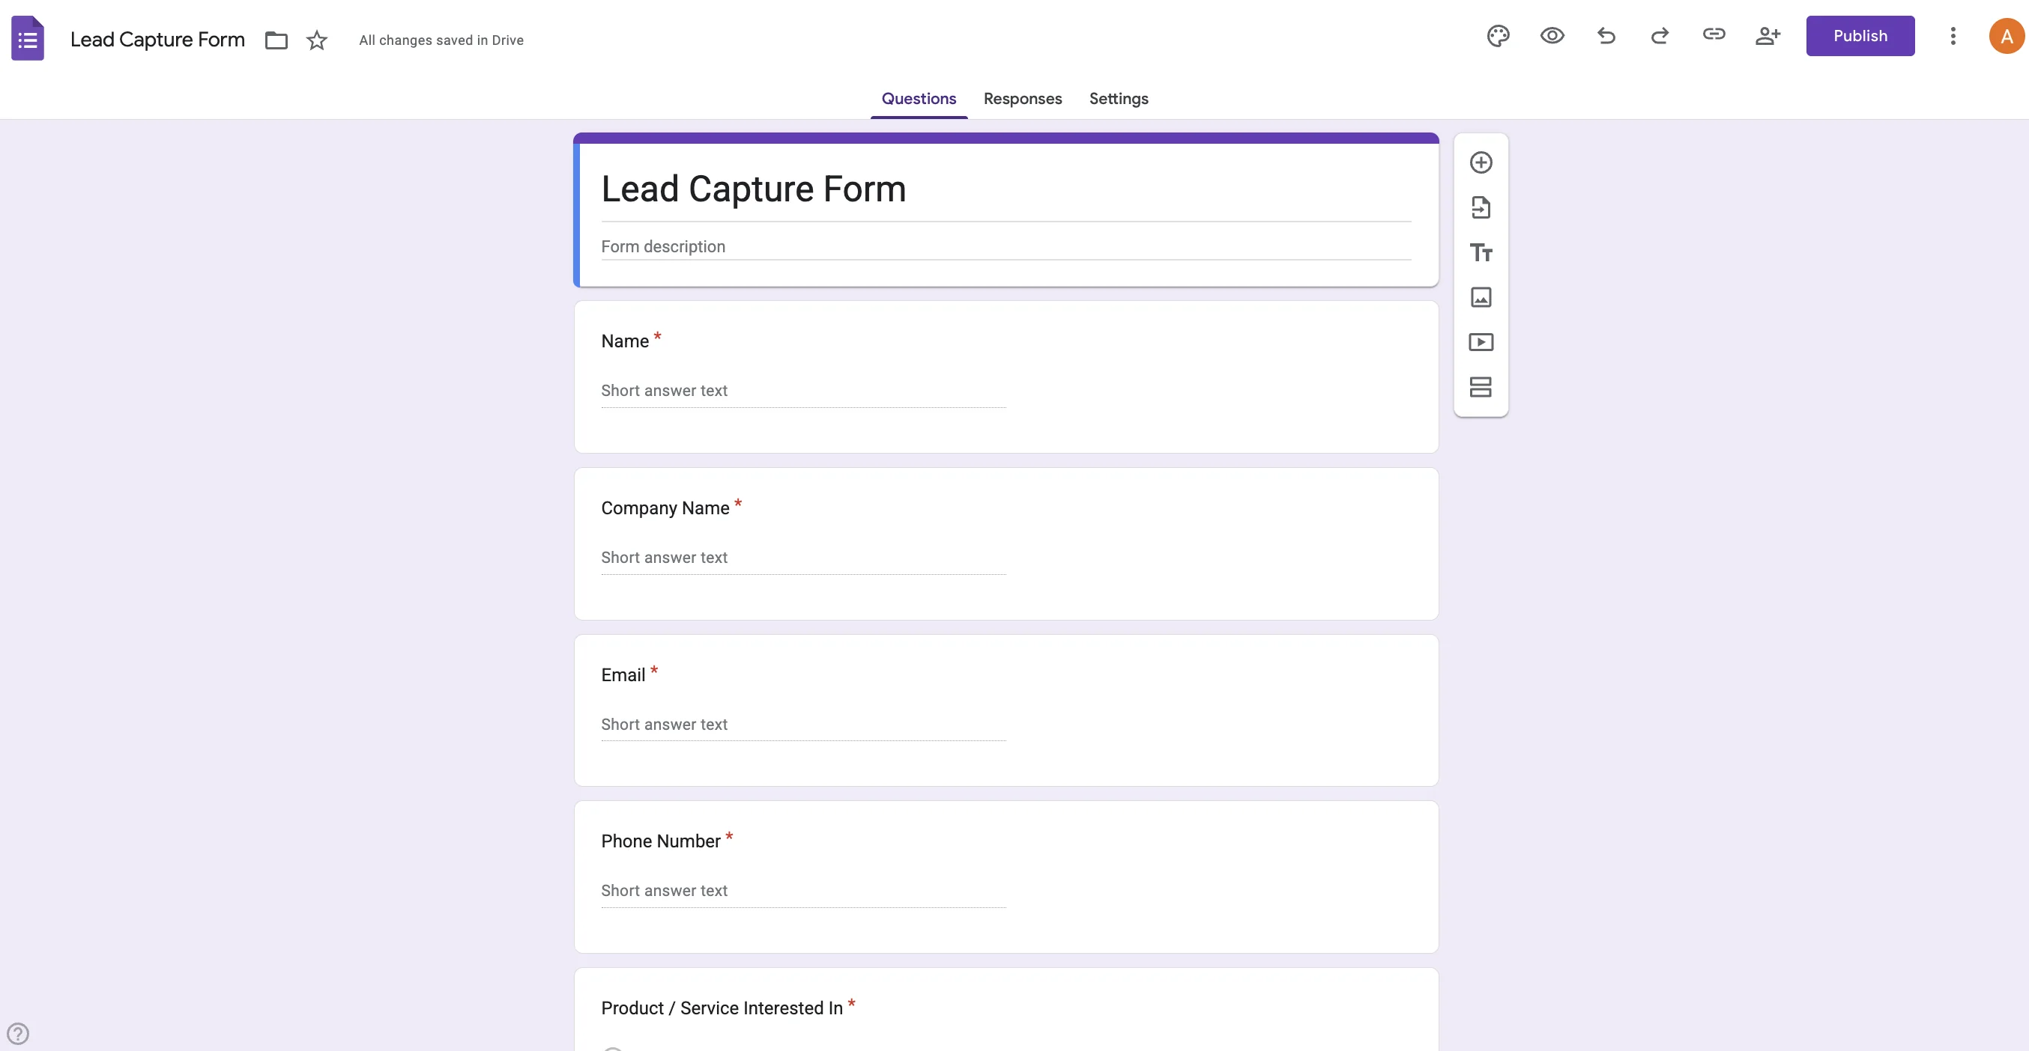Copy the responder link
Image resolution: width=2029 pixels, height=1051 pixels.
[x=1714, y=36]
